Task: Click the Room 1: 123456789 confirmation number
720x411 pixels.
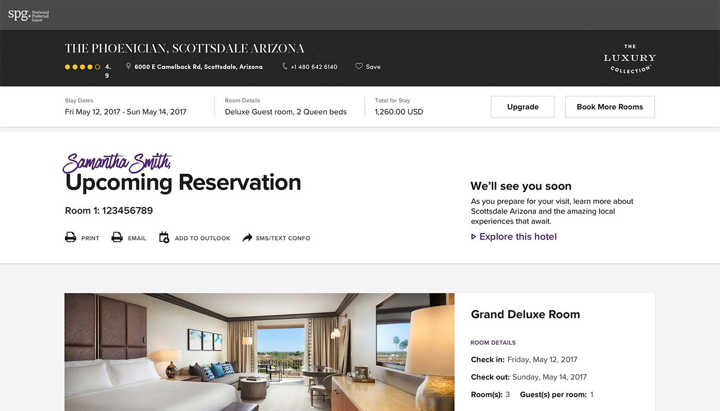Action: [109, 211]
